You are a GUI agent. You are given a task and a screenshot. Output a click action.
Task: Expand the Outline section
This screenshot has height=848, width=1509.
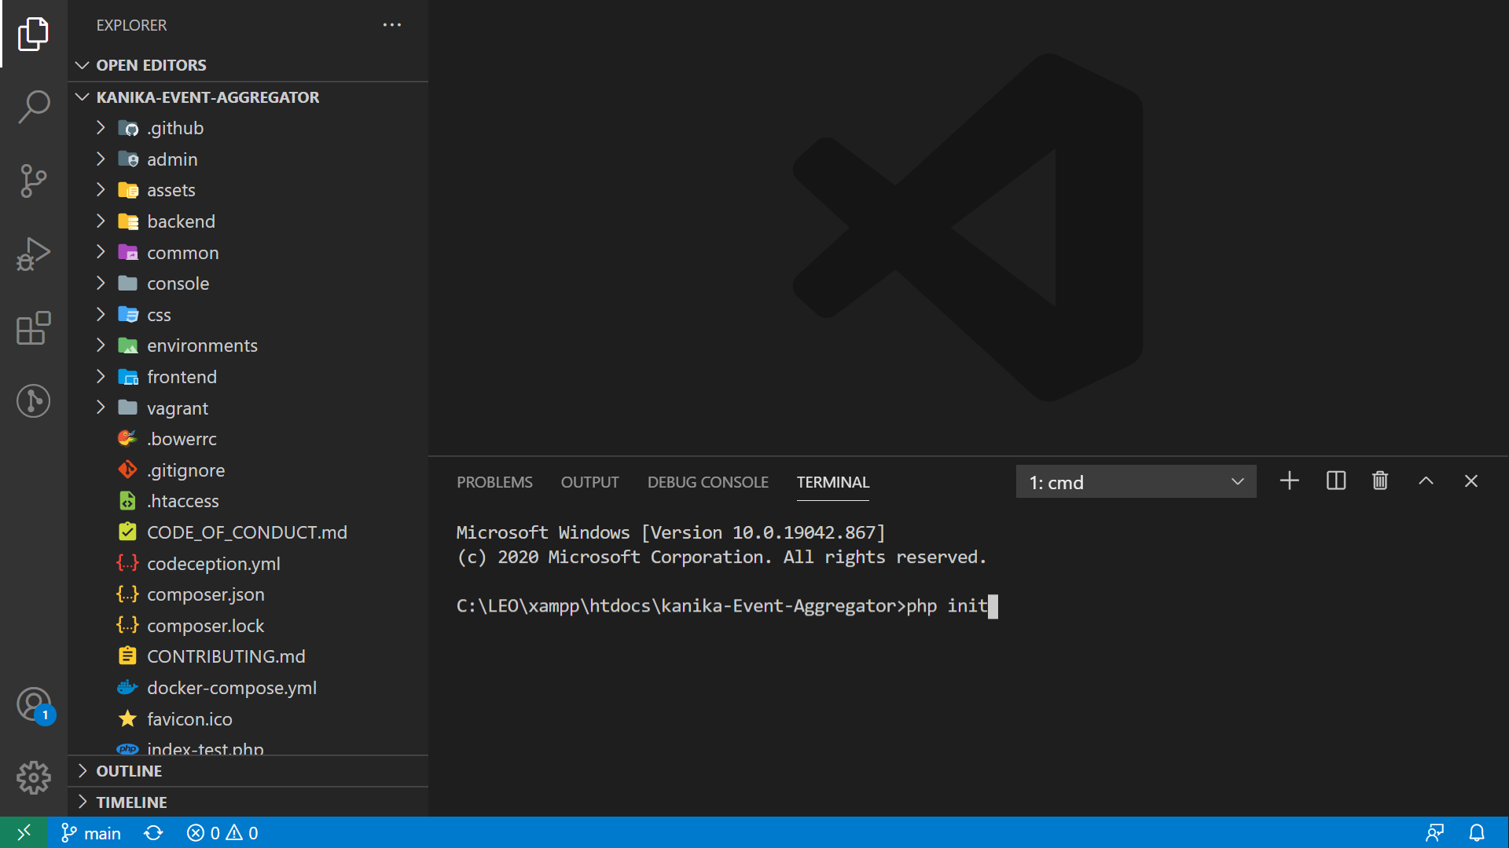248,771
